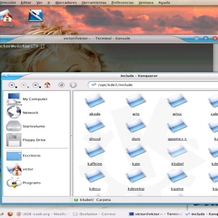Viewport: 218px width, 218px height.
Task: Select Startvolume in the sidebar
Action: [26, 126]
